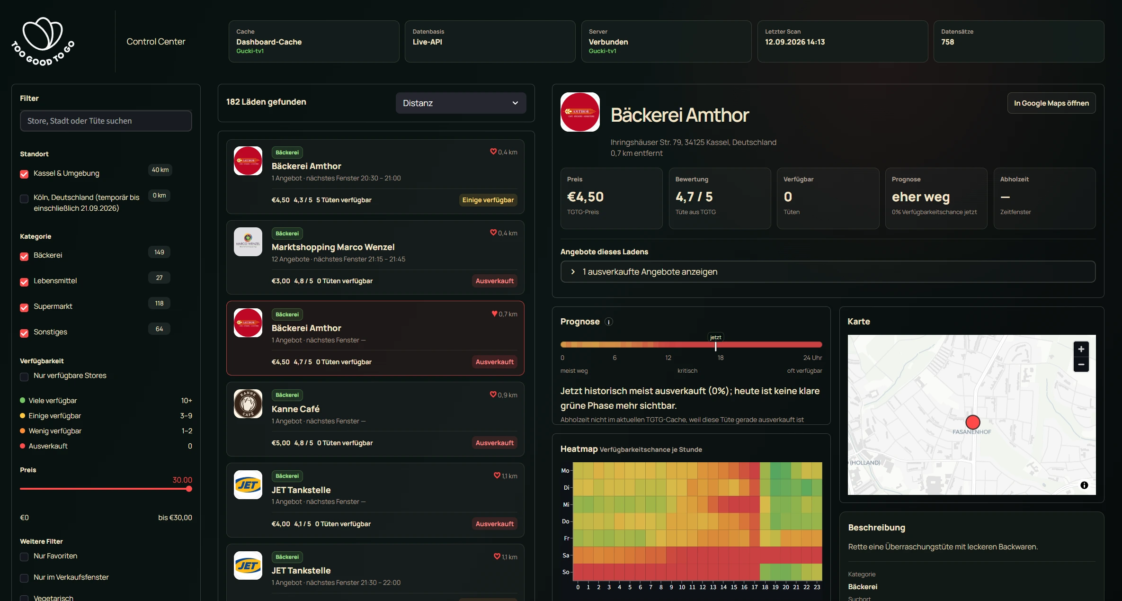Enable Nur verfügbare Stores
Image resolution: width=1122 pixels, height=601 pixels.
(24, 377)
